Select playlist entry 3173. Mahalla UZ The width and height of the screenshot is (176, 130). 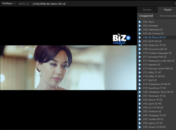pyautogui.click(x=157, y=65)
